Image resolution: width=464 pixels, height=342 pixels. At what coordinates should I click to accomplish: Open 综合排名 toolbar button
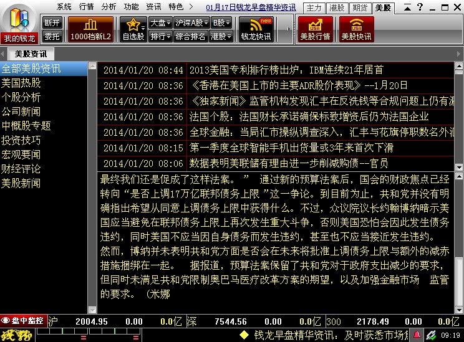[x=190, y=36]
